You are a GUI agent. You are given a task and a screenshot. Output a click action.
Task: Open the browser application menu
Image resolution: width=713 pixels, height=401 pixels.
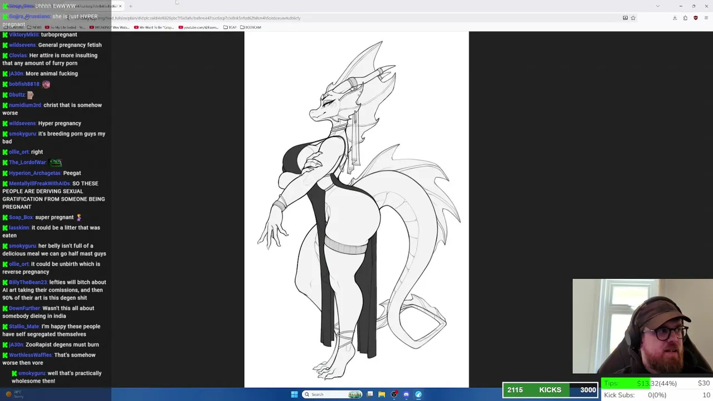[705, 18]
